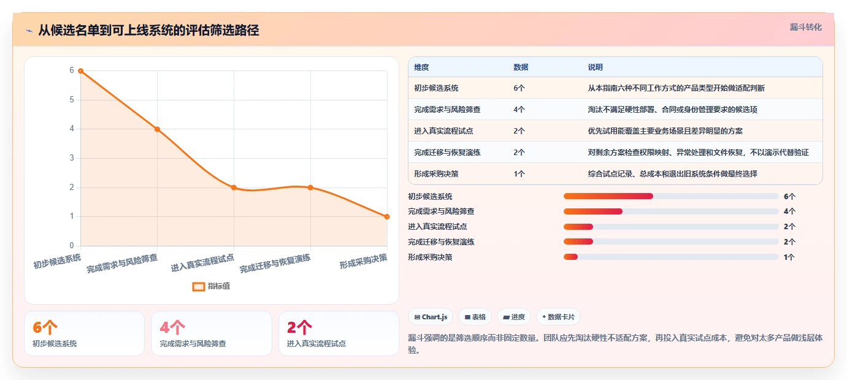Open the 4个 完成需求与风险筛查 data card
Viewport: 847px width, 380px height.
pos(211,333)
